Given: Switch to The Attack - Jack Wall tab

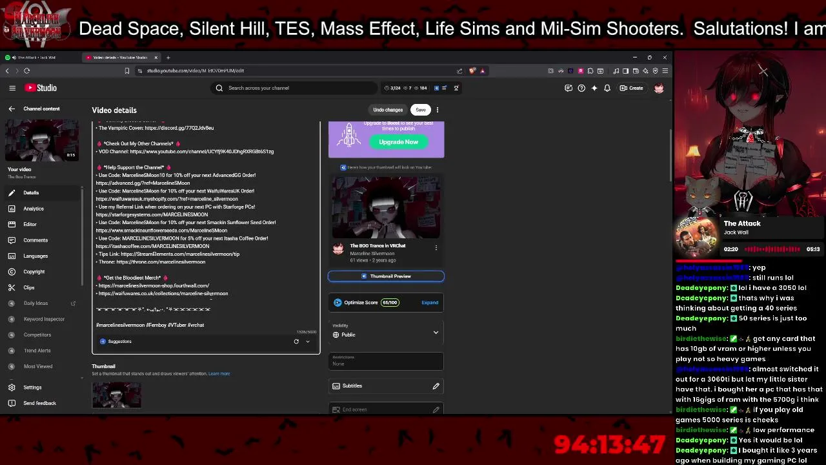Looking at the screenshot, I should click(39, 57).
